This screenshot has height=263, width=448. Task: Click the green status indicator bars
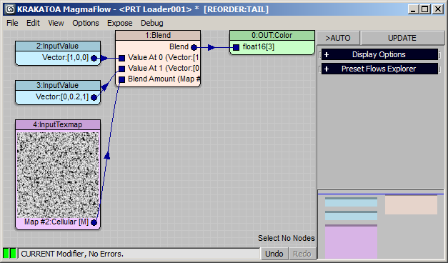click(9, 254)
